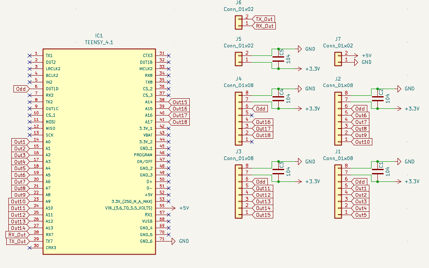This screenshot has height=268, width=429.
Task: Select the Out10 label at IC1 pin A9
Action: [x=19, y=202]
